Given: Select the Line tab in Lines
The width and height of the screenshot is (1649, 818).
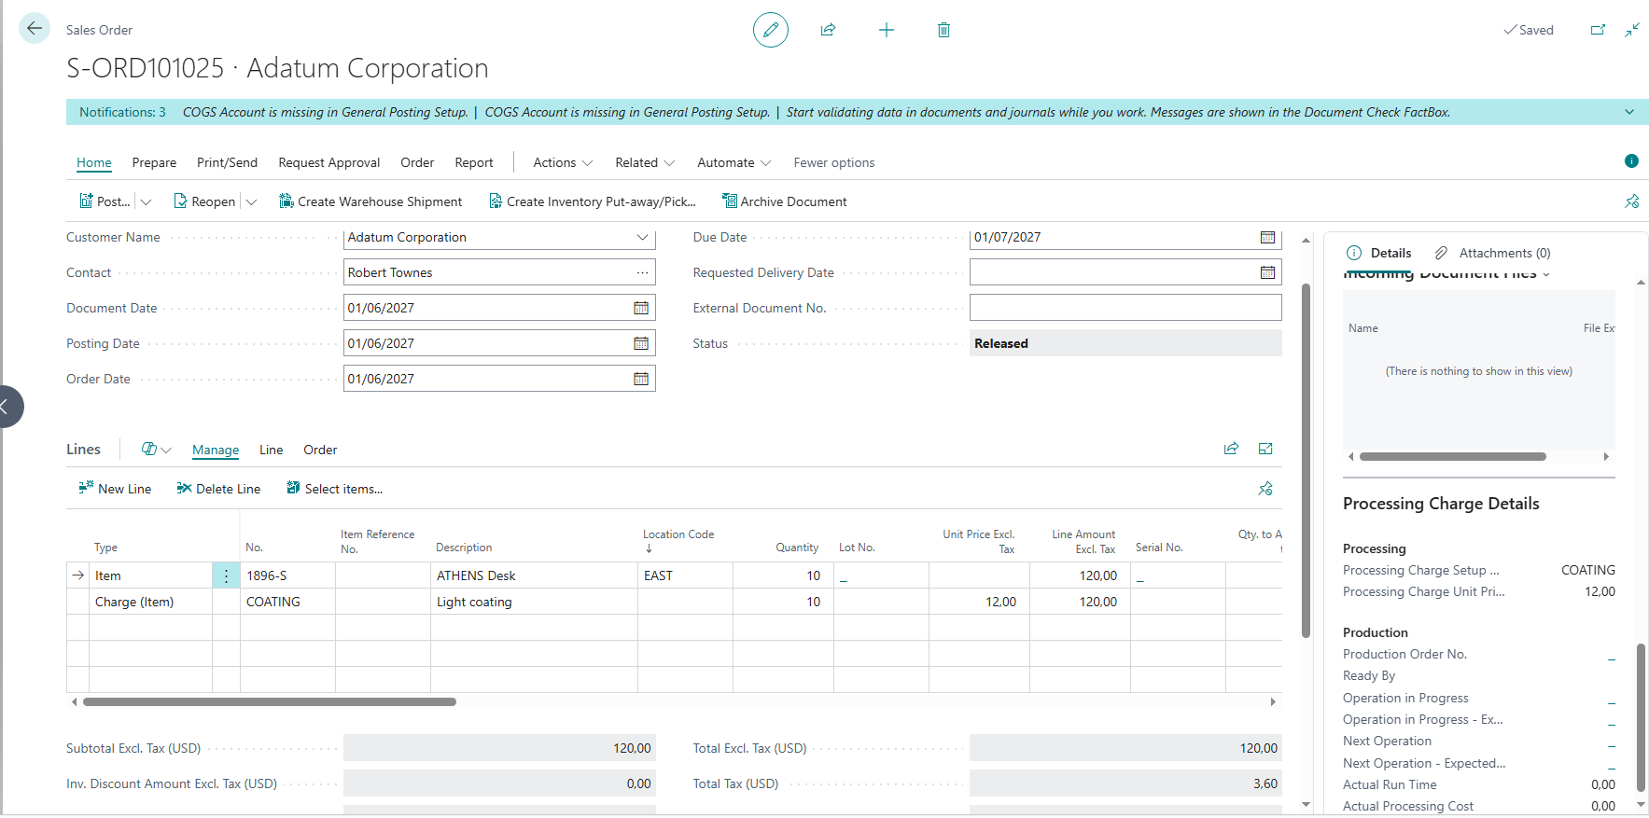Looking at the screenshot, I should coord(272,450).
